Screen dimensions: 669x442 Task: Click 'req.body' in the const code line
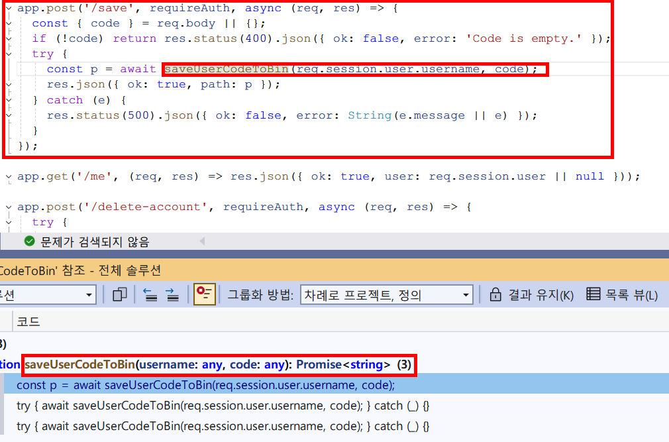tap(186, 23)
